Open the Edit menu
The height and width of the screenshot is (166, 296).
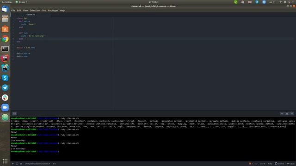click(18, 11)
